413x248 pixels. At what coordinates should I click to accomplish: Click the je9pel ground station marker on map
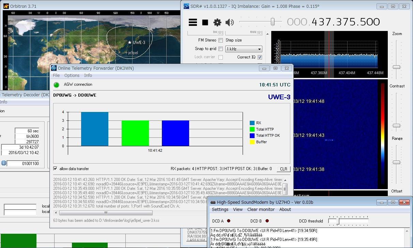coord(126,53)
